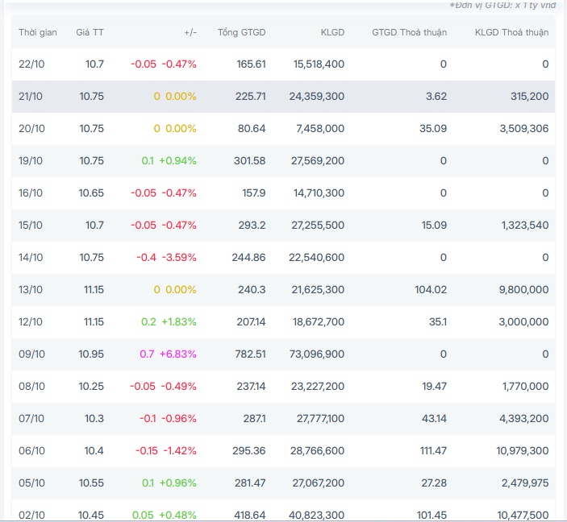Click price 10.4 on 06/10 row
This screenshot has width=567, height=522.
click(x=94, y=450)
